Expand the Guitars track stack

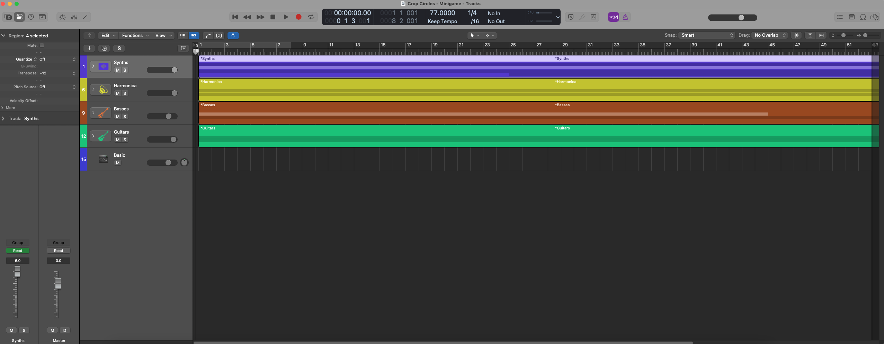pos(93,136)
